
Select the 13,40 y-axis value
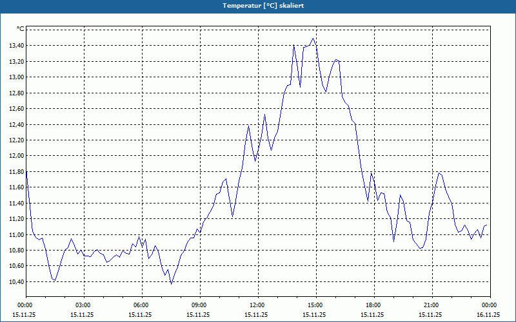coord(16,45)
